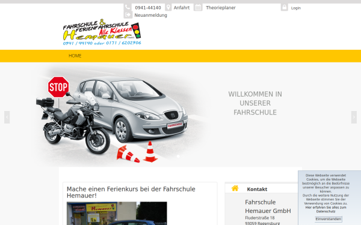Open the Theorieplaner link
This screenshot has width=361, height=225.
tap(221, 8)
